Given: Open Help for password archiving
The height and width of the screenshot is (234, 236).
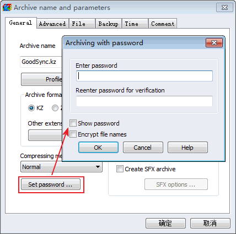Looking at the screenshot, I should click(187, 148).
